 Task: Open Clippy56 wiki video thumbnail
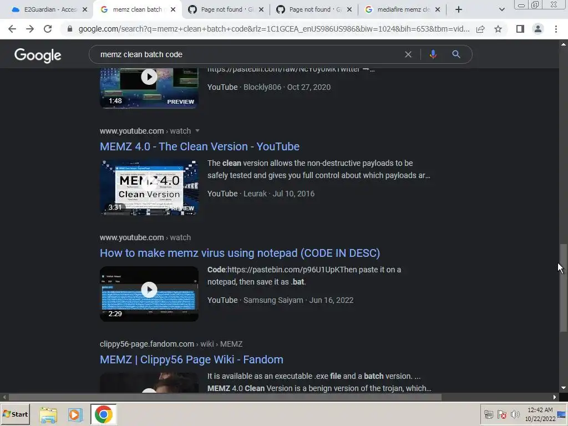[x=149, y=383]
